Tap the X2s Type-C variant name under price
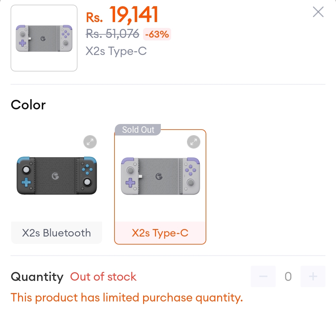This screenshot has height=312, width=336. point(116,51)
